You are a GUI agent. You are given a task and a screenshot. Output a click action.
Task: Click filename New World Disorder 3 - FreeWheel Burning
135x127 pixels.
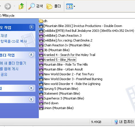pos(73,79)
